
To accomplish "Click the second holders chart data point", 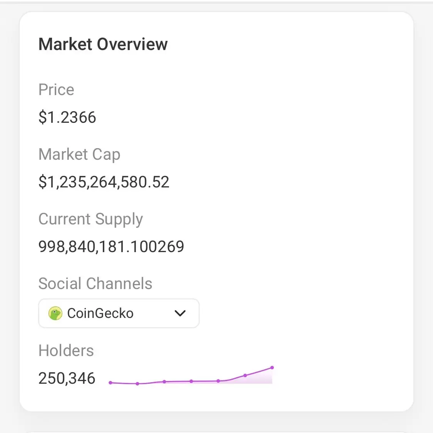I will tap(137, 384).
